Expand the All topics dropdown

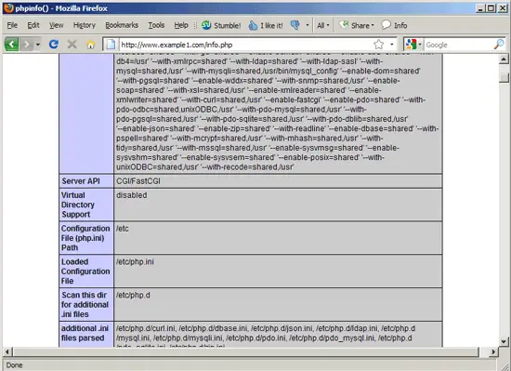coord(323,25)
